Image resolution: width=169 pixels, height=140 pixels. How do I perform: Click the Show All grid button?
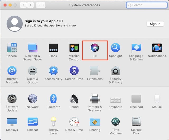(41, 5)
